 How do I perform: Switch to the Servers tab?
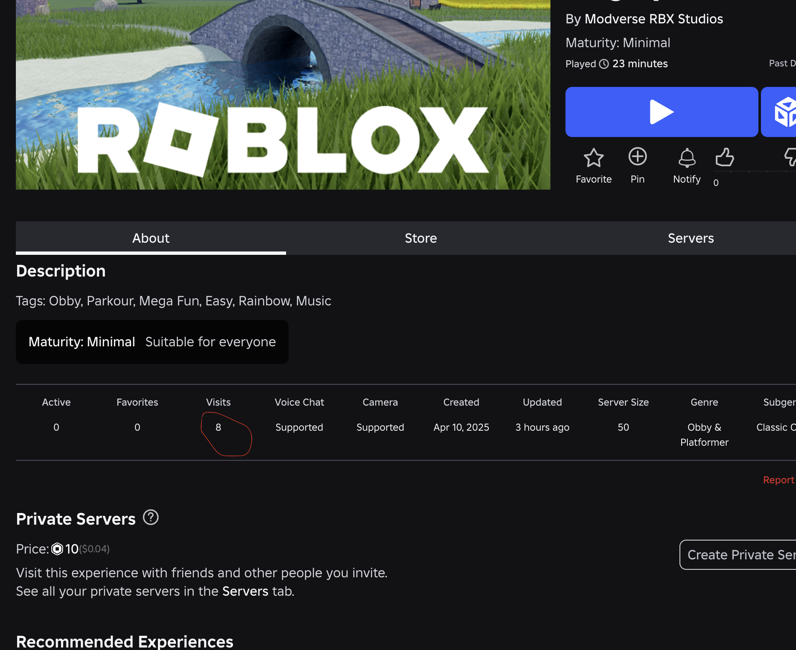coord(690,238)
